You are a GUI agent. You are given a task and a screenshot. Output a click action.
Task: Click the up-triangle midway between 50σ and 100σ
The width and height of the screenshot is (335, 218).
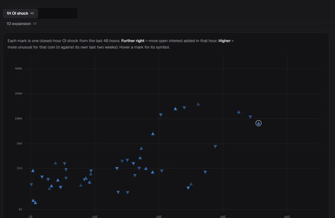coord(153,134)
